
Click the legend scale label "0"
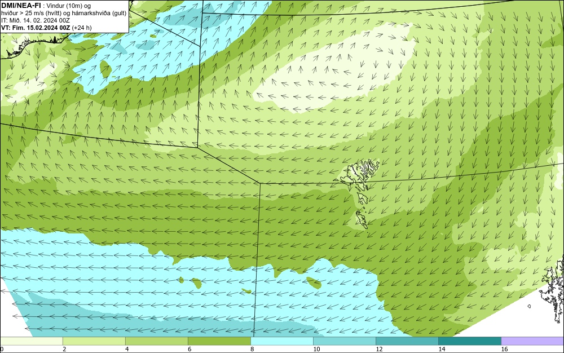click(2, 349)
